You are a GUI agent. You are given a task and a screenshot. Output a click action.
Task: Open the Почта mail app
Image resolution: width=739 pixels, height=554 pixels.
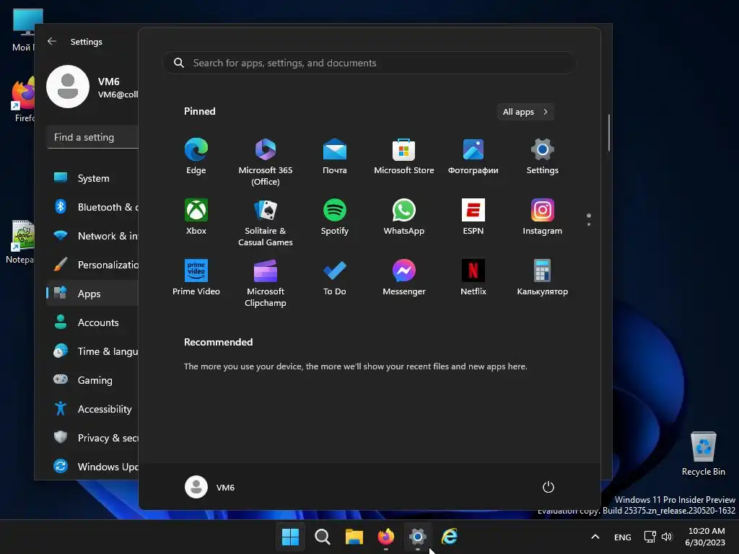point(335,157)
